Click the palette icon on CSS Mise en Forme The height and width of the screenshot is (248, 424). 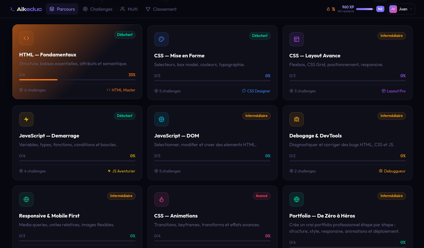pos(161,39)
